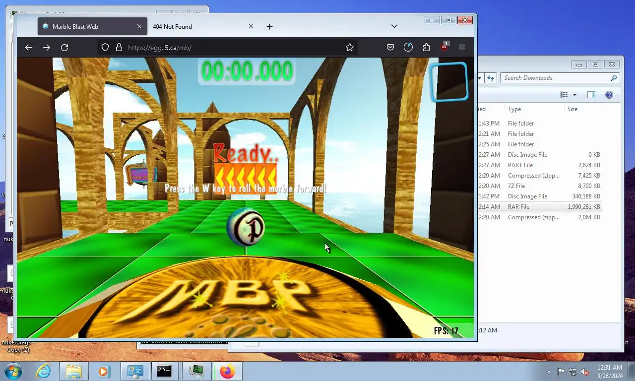Open Windows Explorer from taskbar

[74, 371]
